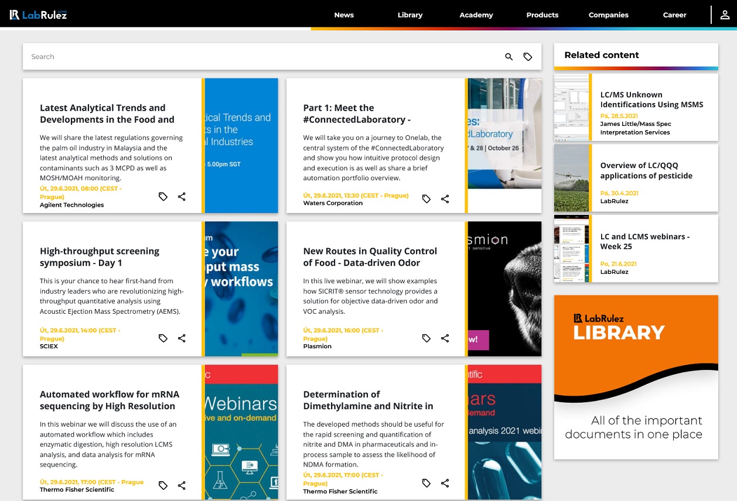The width and height of the screenshot is (737, 501).
Task: Open 'High-throughput screening symposium - Day 1' title
Action: pos(100,257)
